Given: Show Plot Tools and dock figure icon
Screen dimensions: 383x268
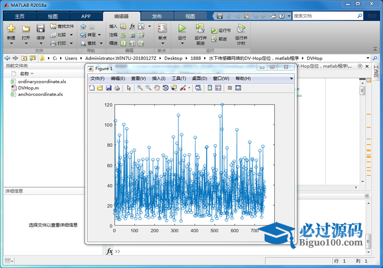Looking at the screenshot, I should click(x=238, y=88).
